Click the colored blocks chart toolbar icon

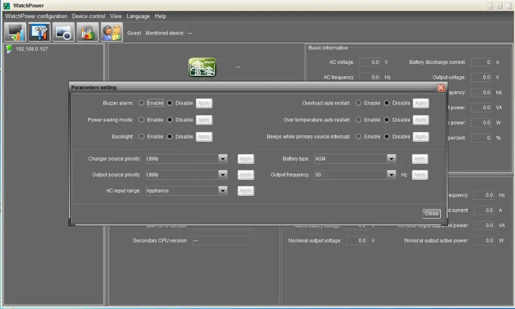click(x=87, y=32)
